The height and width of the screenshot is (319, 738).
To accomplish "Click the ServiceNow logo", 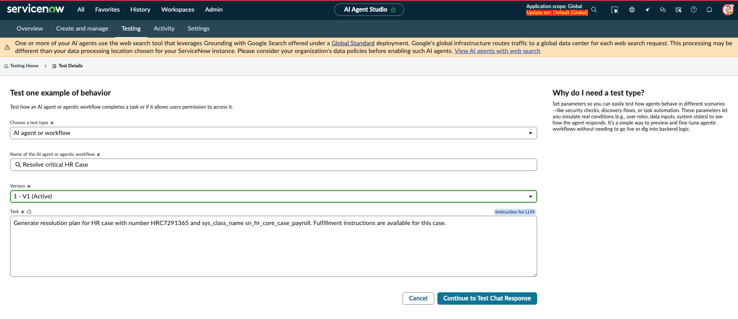I will pyautogui.click(x=36, y=9).
